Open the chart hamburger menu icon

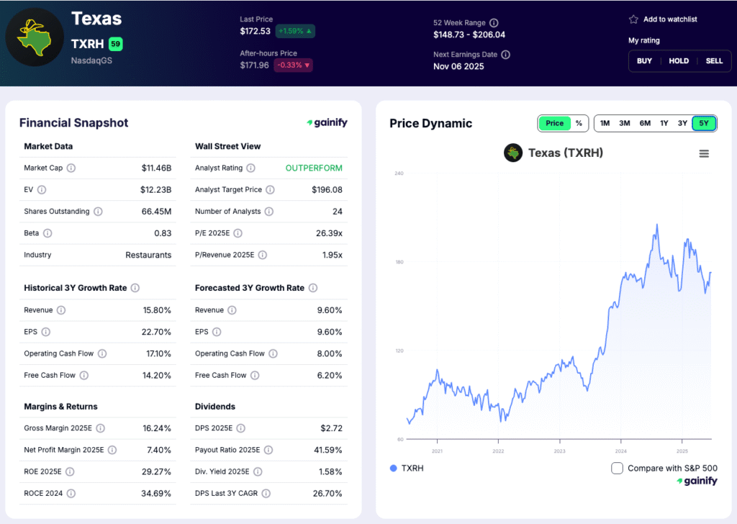click(704, 153)
